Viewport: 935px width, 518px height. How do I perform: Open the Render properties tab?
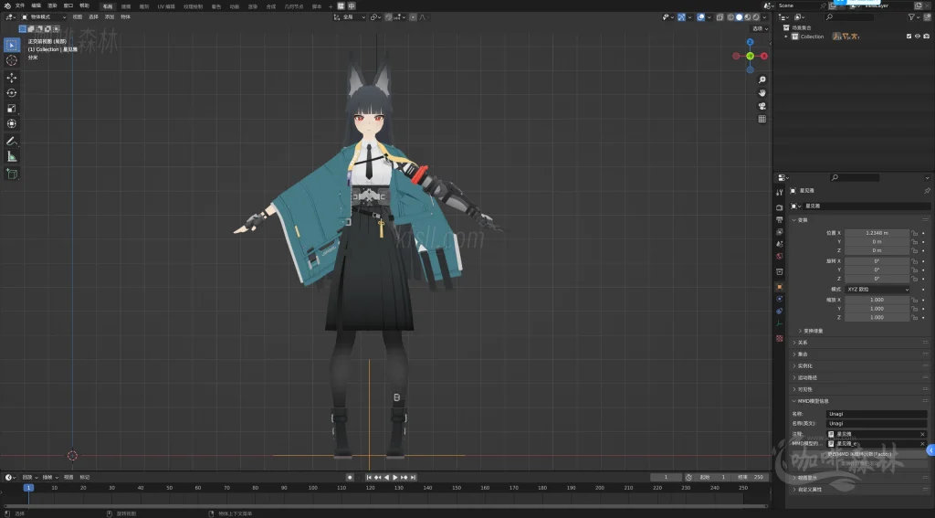[780, 207]
